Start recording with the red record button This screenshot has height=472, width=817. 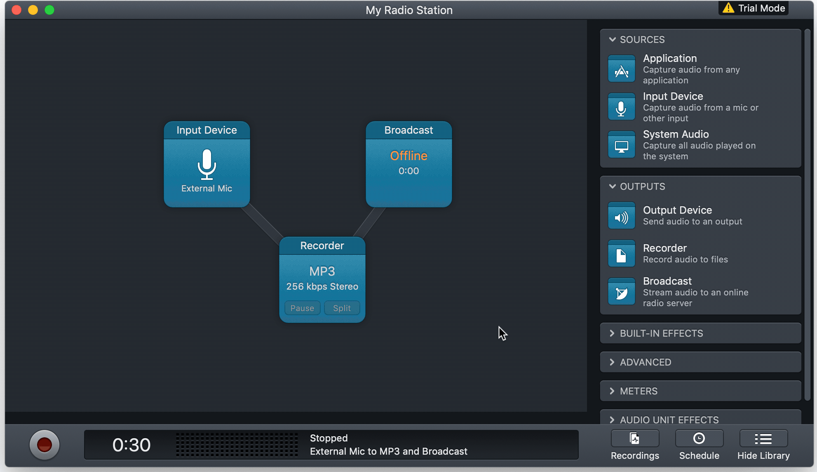45,445
